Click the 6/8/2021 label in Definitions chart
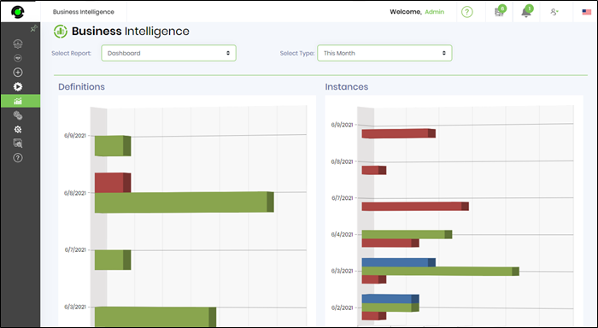Viewport: 598px width, 328px height. (x=75, y=193)
